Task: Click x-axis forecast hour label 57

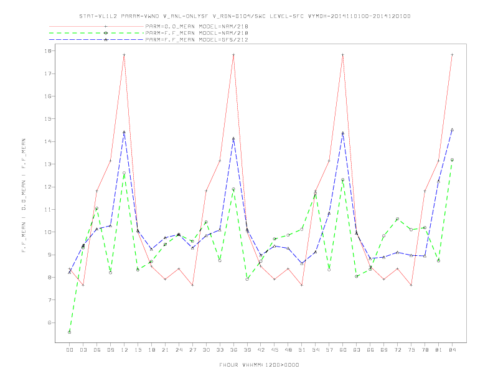Action: (x=329, y=350)
